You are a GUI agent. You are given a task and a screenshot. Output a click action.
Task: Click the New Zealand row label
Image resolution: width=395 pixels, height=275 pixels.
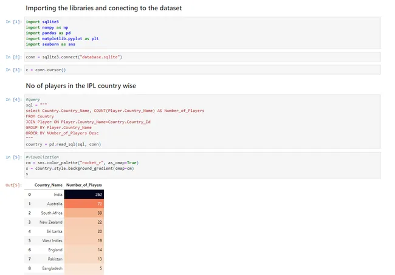tap(51, 222)
